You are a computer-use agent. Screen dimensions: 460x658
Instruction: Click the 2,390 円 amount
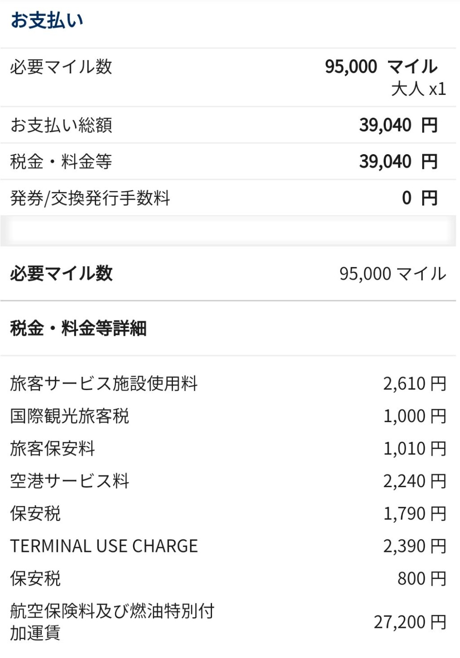[x=414, y=546]
